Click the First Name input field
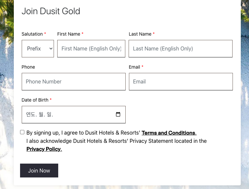Screen dimensions: 249x189 pyautogui.click(x=91, y=48)
